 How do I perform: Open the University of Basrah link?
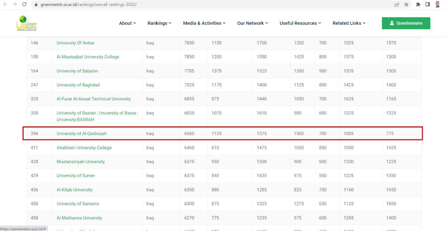coord(97,116)
